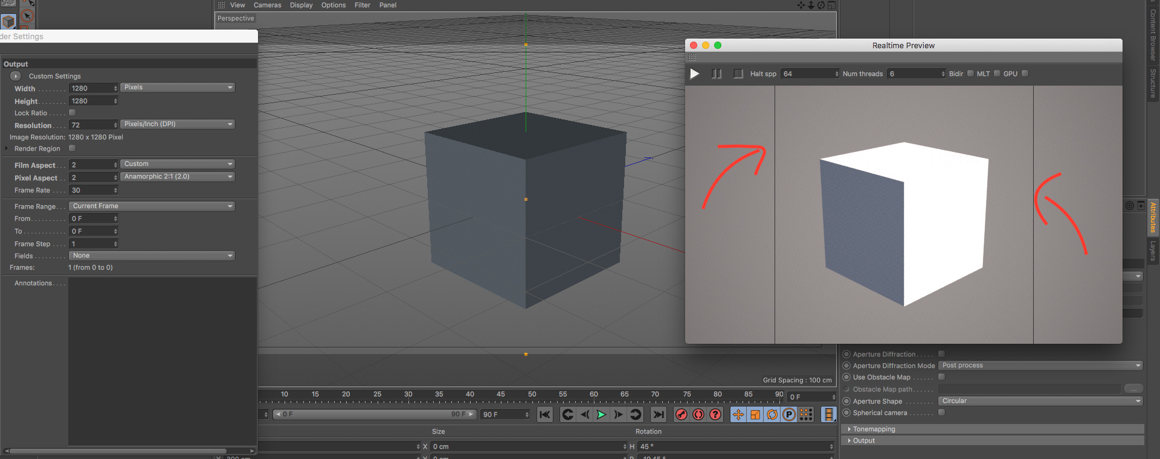Click the red Record Active Objects key icon

(x=681, y=414)
